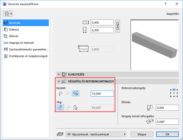Click the layers icon at bottom
Viewport: 183px width, 140px height.
60,134
